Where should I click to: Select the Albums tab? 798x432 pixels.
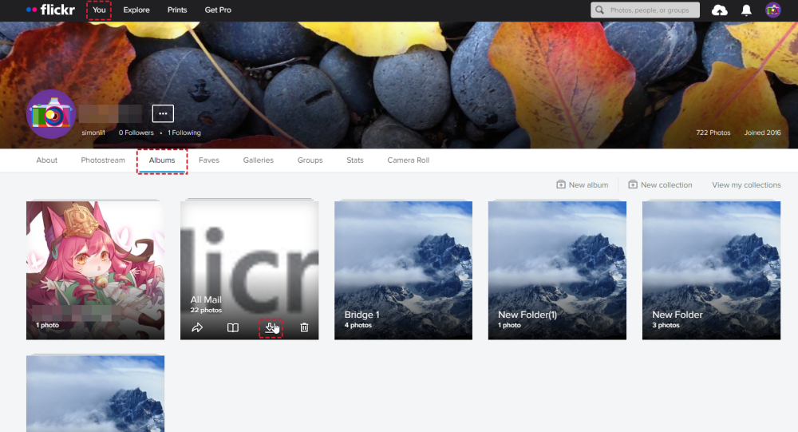tap(162, 160)
